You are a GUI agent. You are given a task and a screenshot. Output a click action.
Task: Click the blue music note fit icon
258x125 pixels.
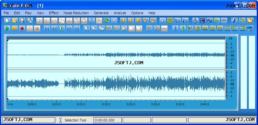[234, 21]
